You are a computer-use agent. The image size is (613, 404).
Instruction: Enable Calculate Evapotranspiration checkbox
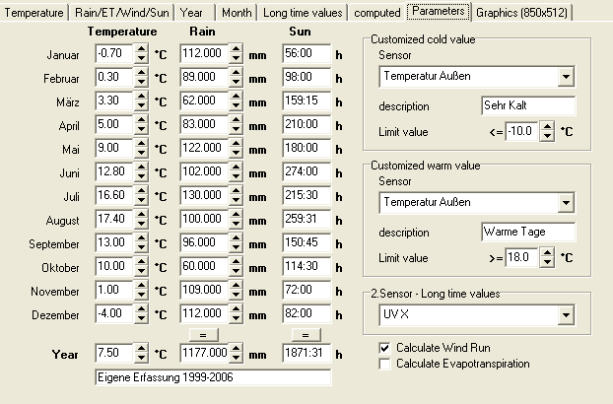pos(385,364)
